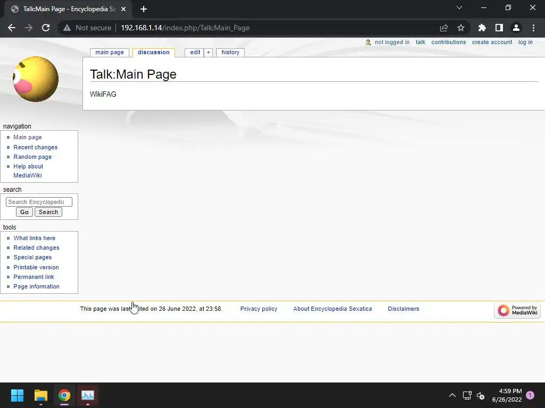Click the muted volume tray icon
This screenshot has width=545, height=408.
481,395
